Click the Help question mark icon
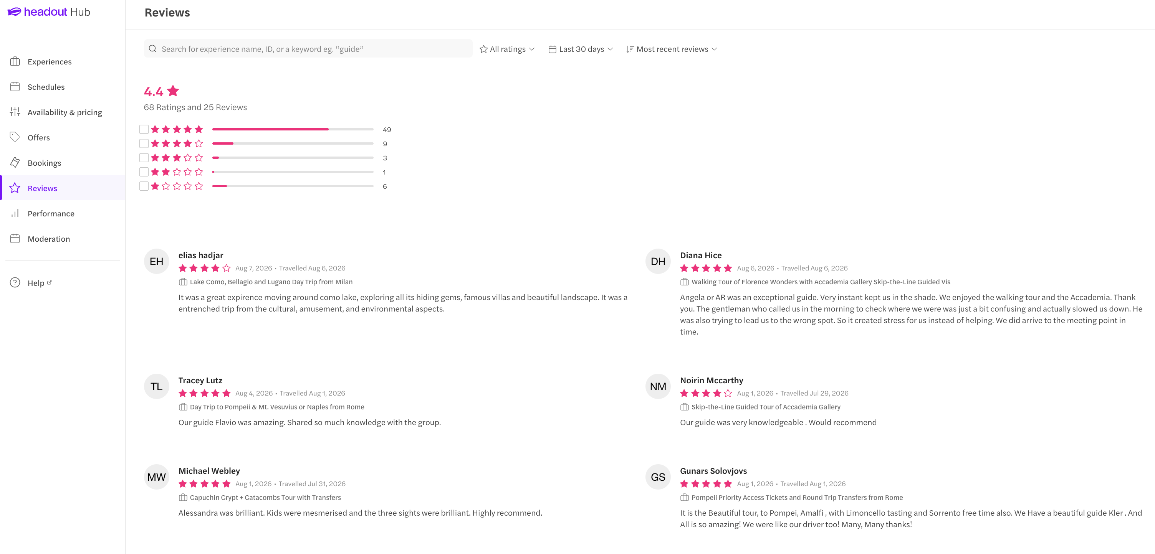 [x=15, y=283]
